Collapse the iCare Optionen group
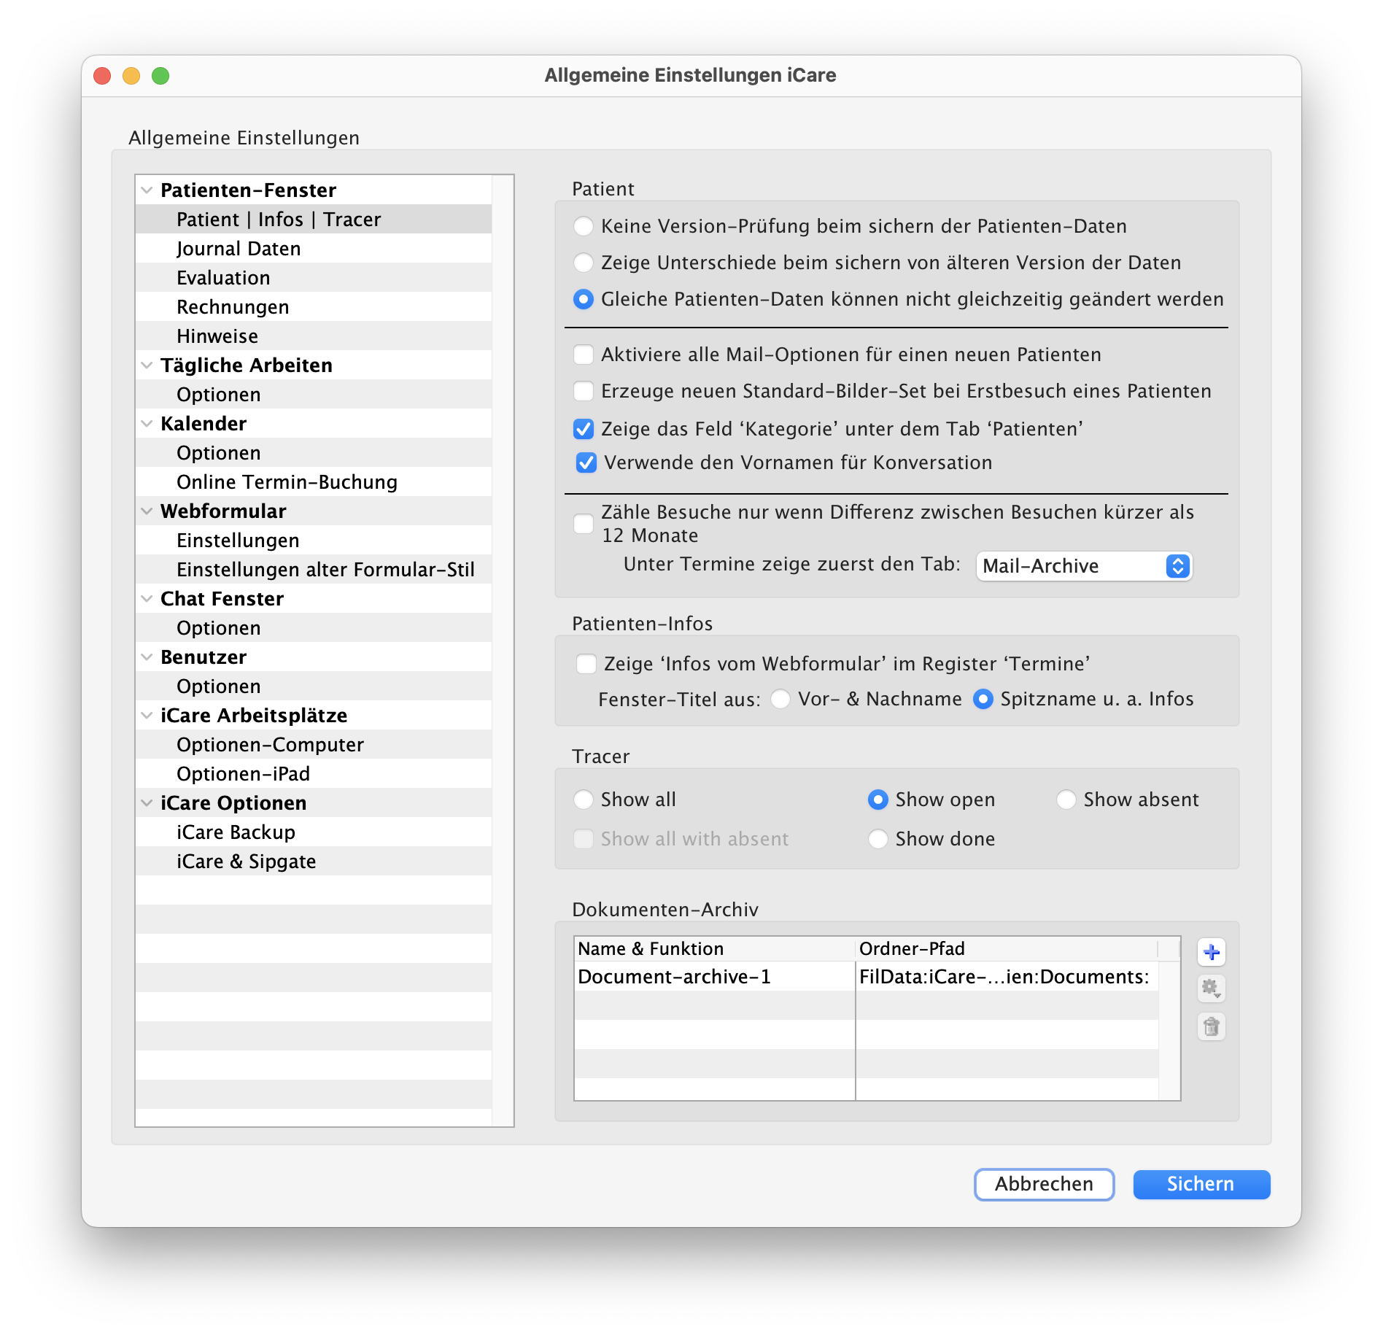This screenshot has height=1335, width=1383. click(x=147, y=803)
